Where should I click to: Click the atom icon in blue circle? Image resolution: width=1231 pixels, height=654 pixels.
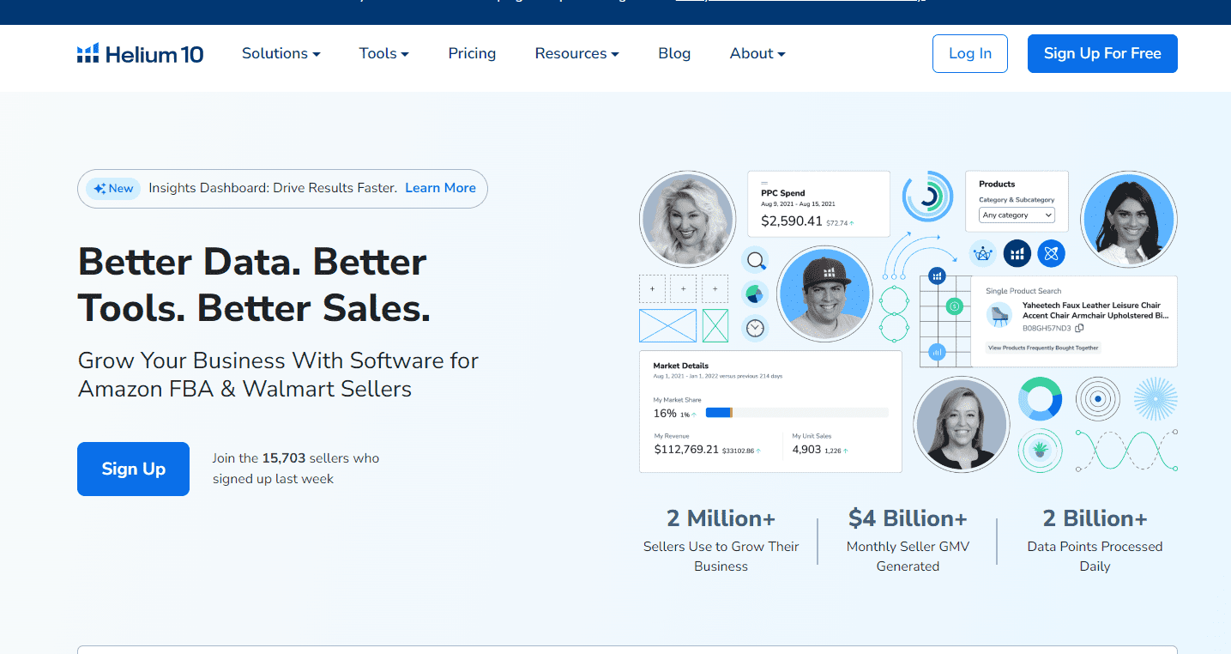click(1051, 253)
